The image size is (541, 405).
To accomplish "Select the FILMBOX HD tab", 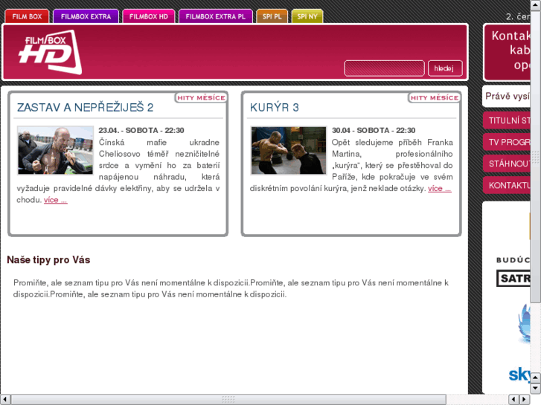I will 149,16.
